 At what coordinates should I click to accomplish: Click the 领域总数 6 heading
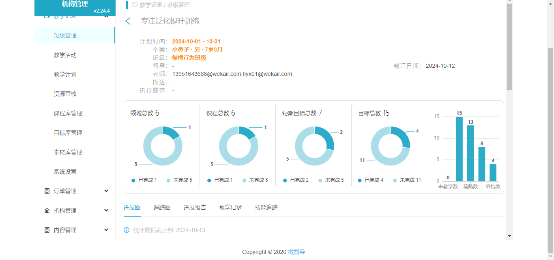145,113
